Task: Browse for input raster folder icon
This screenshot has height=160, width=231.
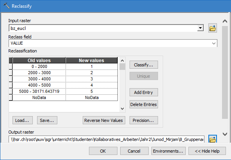Action: (x=212, y=28)
